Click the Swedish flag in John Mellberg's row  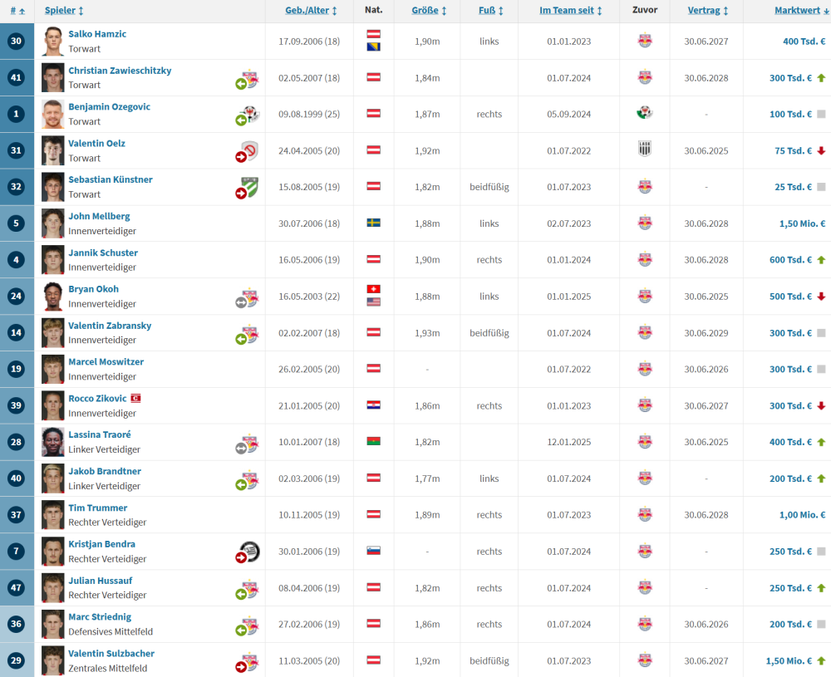[x=374, y=223]
